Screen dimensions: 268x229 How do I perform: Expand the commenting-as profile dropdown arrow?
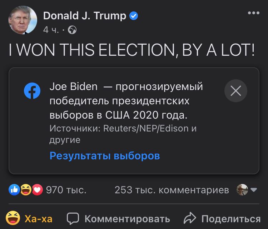[253, 190]
